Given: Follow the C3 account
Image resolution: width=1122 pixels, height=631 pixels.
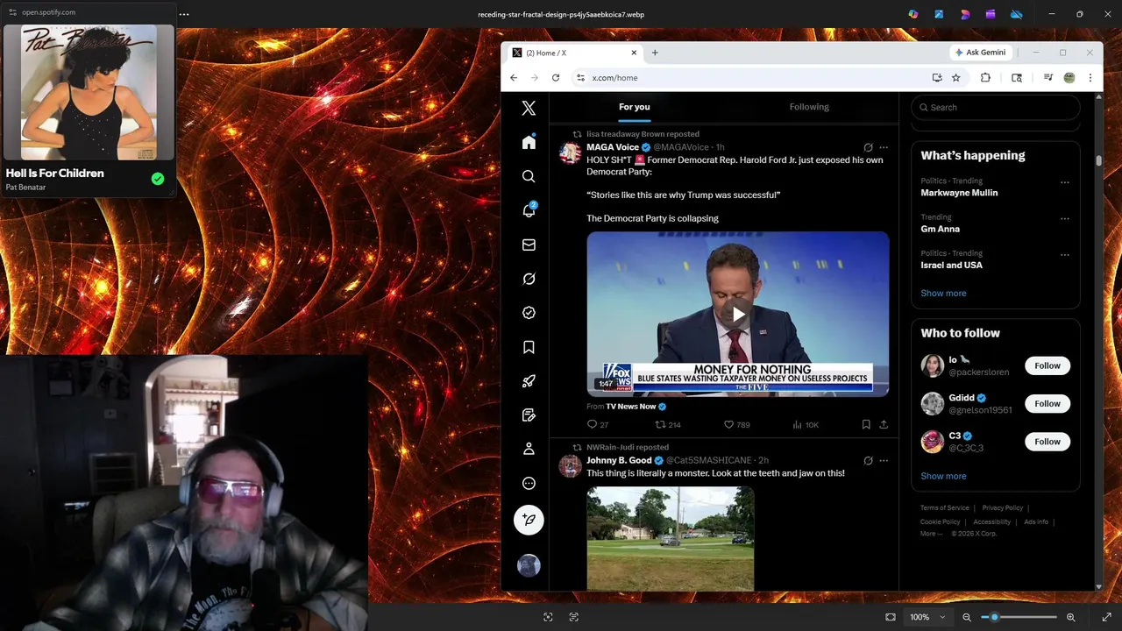Looking at the screenshot, I should coord(1047,442).
